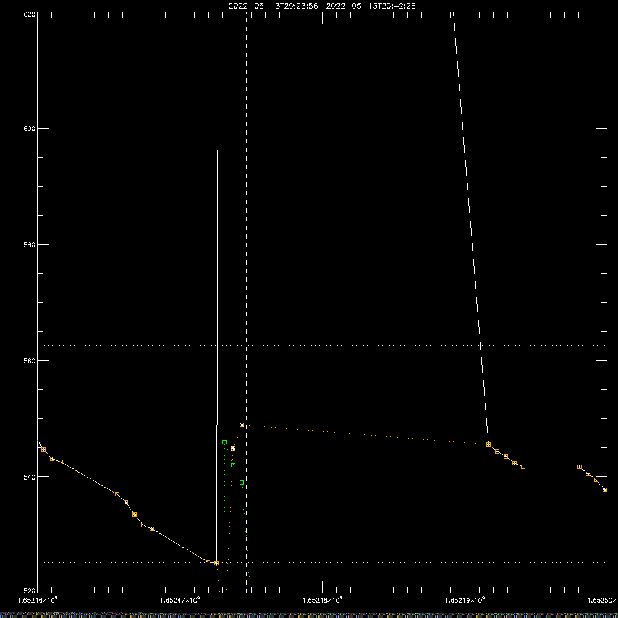This screenshot has height=618, width=618.
Task: Select the y-axis label 560
Action: click(30, 361)
